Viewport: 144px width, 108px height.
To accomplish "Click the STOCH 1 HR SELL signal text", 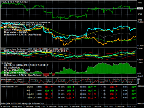I will [x=112, y=87].
